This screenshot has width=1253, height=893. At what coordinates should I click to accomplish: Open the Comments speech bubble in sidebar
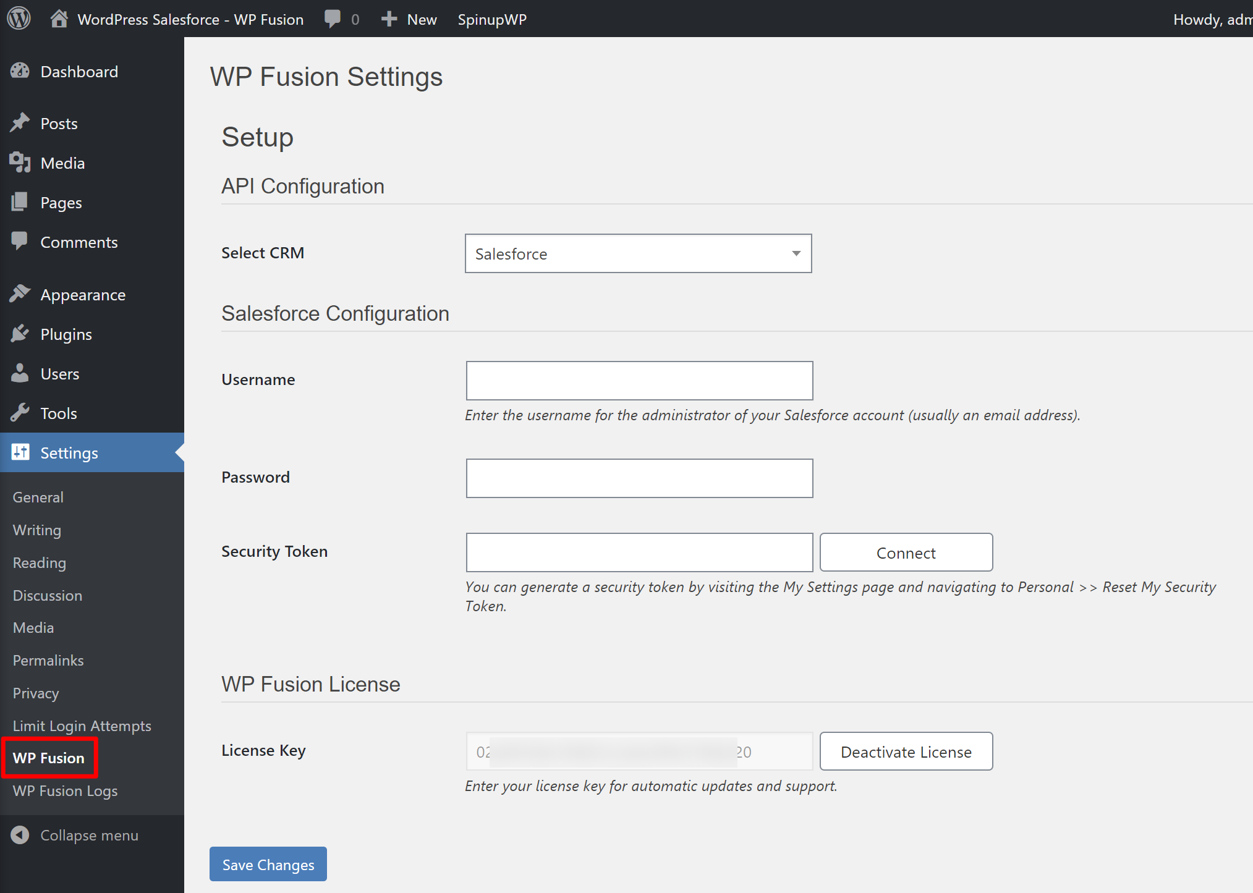click(x=20, y=242)
